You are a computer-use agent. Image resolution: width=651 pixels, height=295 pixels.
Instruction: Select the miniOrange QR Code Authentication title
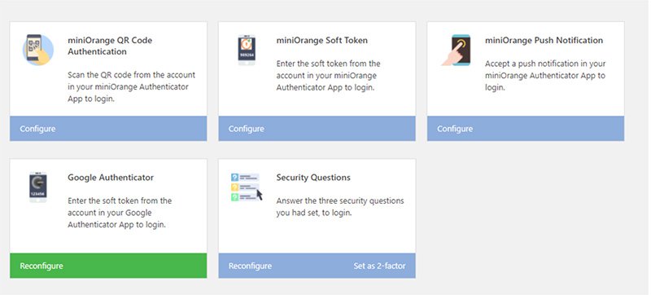pyautogui.click(x=110, y=46)
